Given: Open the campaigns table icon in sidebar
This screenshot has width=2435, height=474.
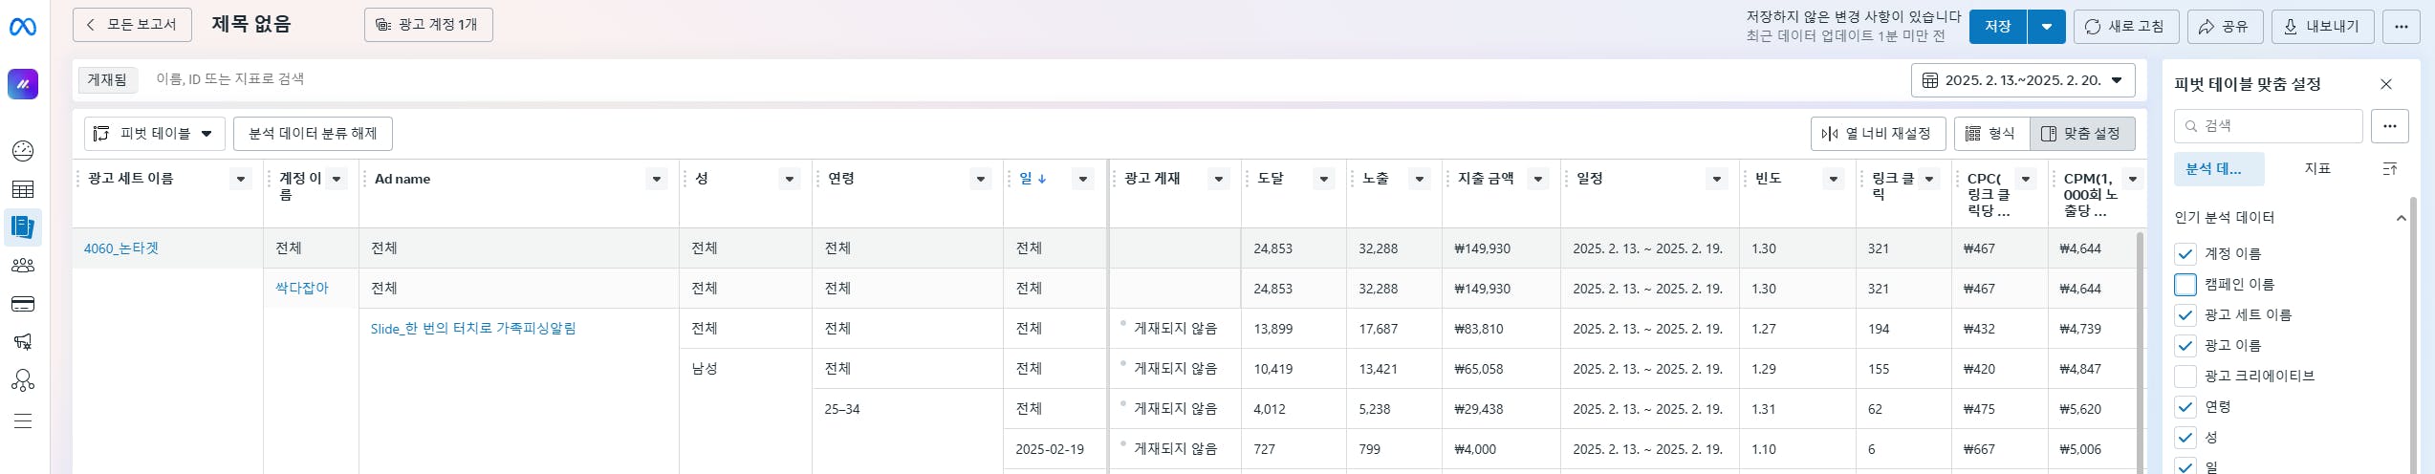Looking at the screenshot, I should 23,189.
